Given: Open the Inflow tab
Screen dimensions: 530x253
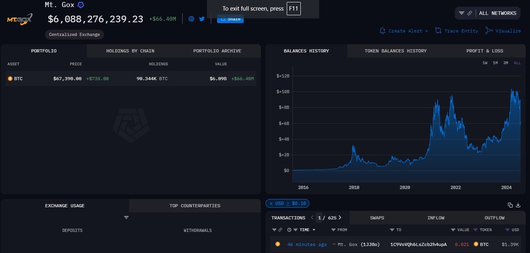Looking at the screenshot, I should 436,218.
